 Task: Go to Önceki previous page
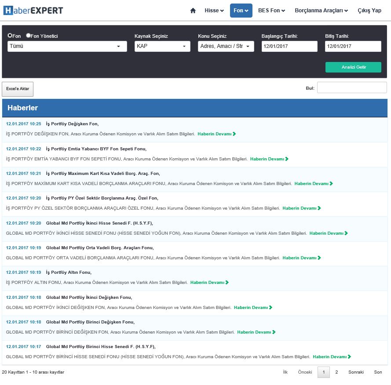305,372
